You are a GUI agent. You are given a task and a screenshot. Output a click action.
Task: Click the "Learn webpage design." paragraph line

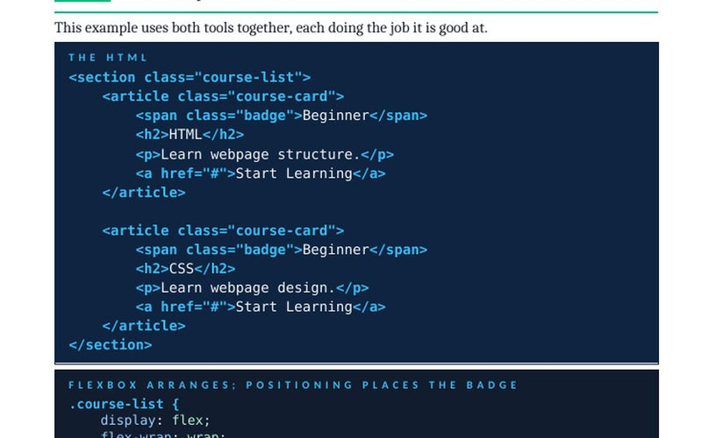click(x=252, y=288)
